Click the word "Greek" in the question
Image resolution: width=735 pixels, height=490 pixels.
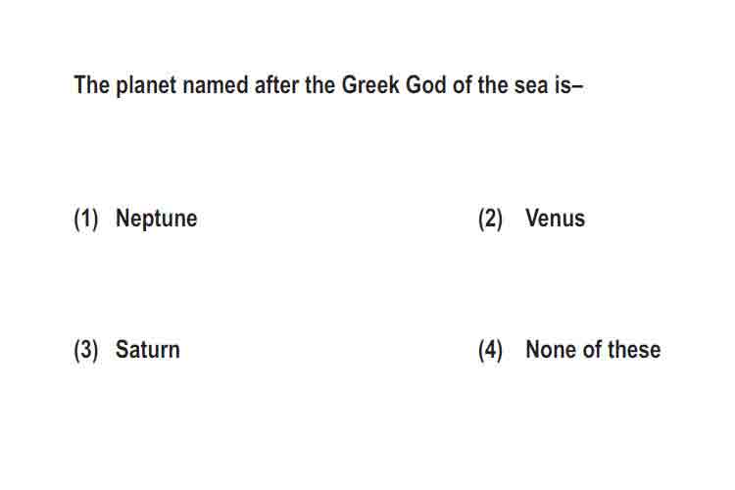pyautogui.click(x=370, y=85)
